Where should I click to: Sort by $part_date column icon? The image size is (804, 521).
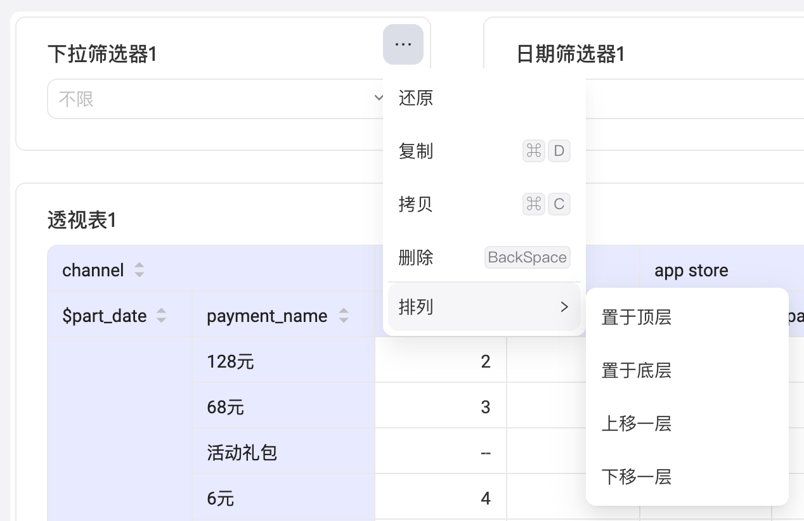(x=162, y=316)
